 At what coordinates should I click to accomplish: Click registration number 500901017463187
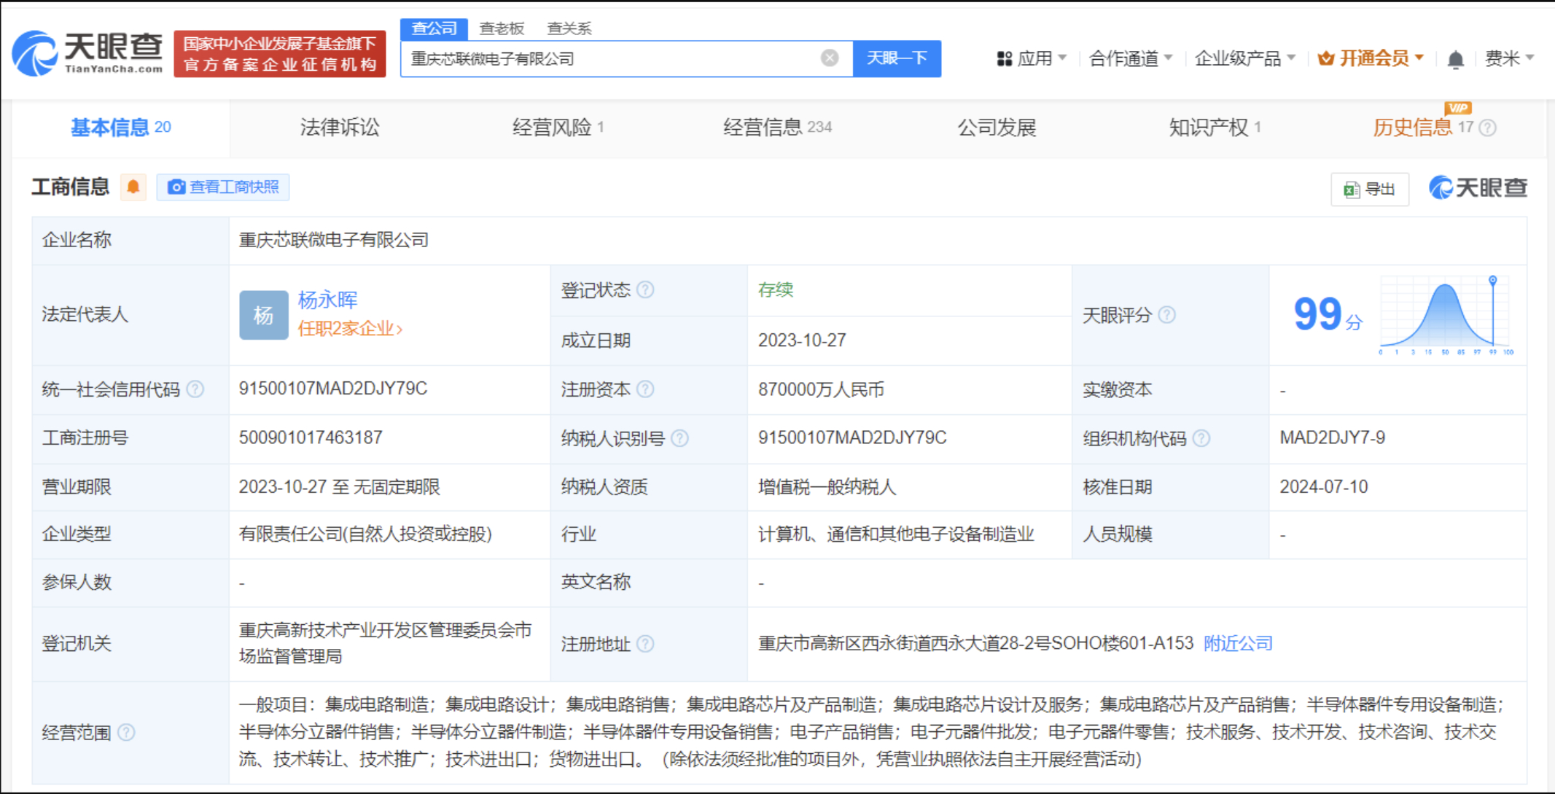click(x=311, y=437)
